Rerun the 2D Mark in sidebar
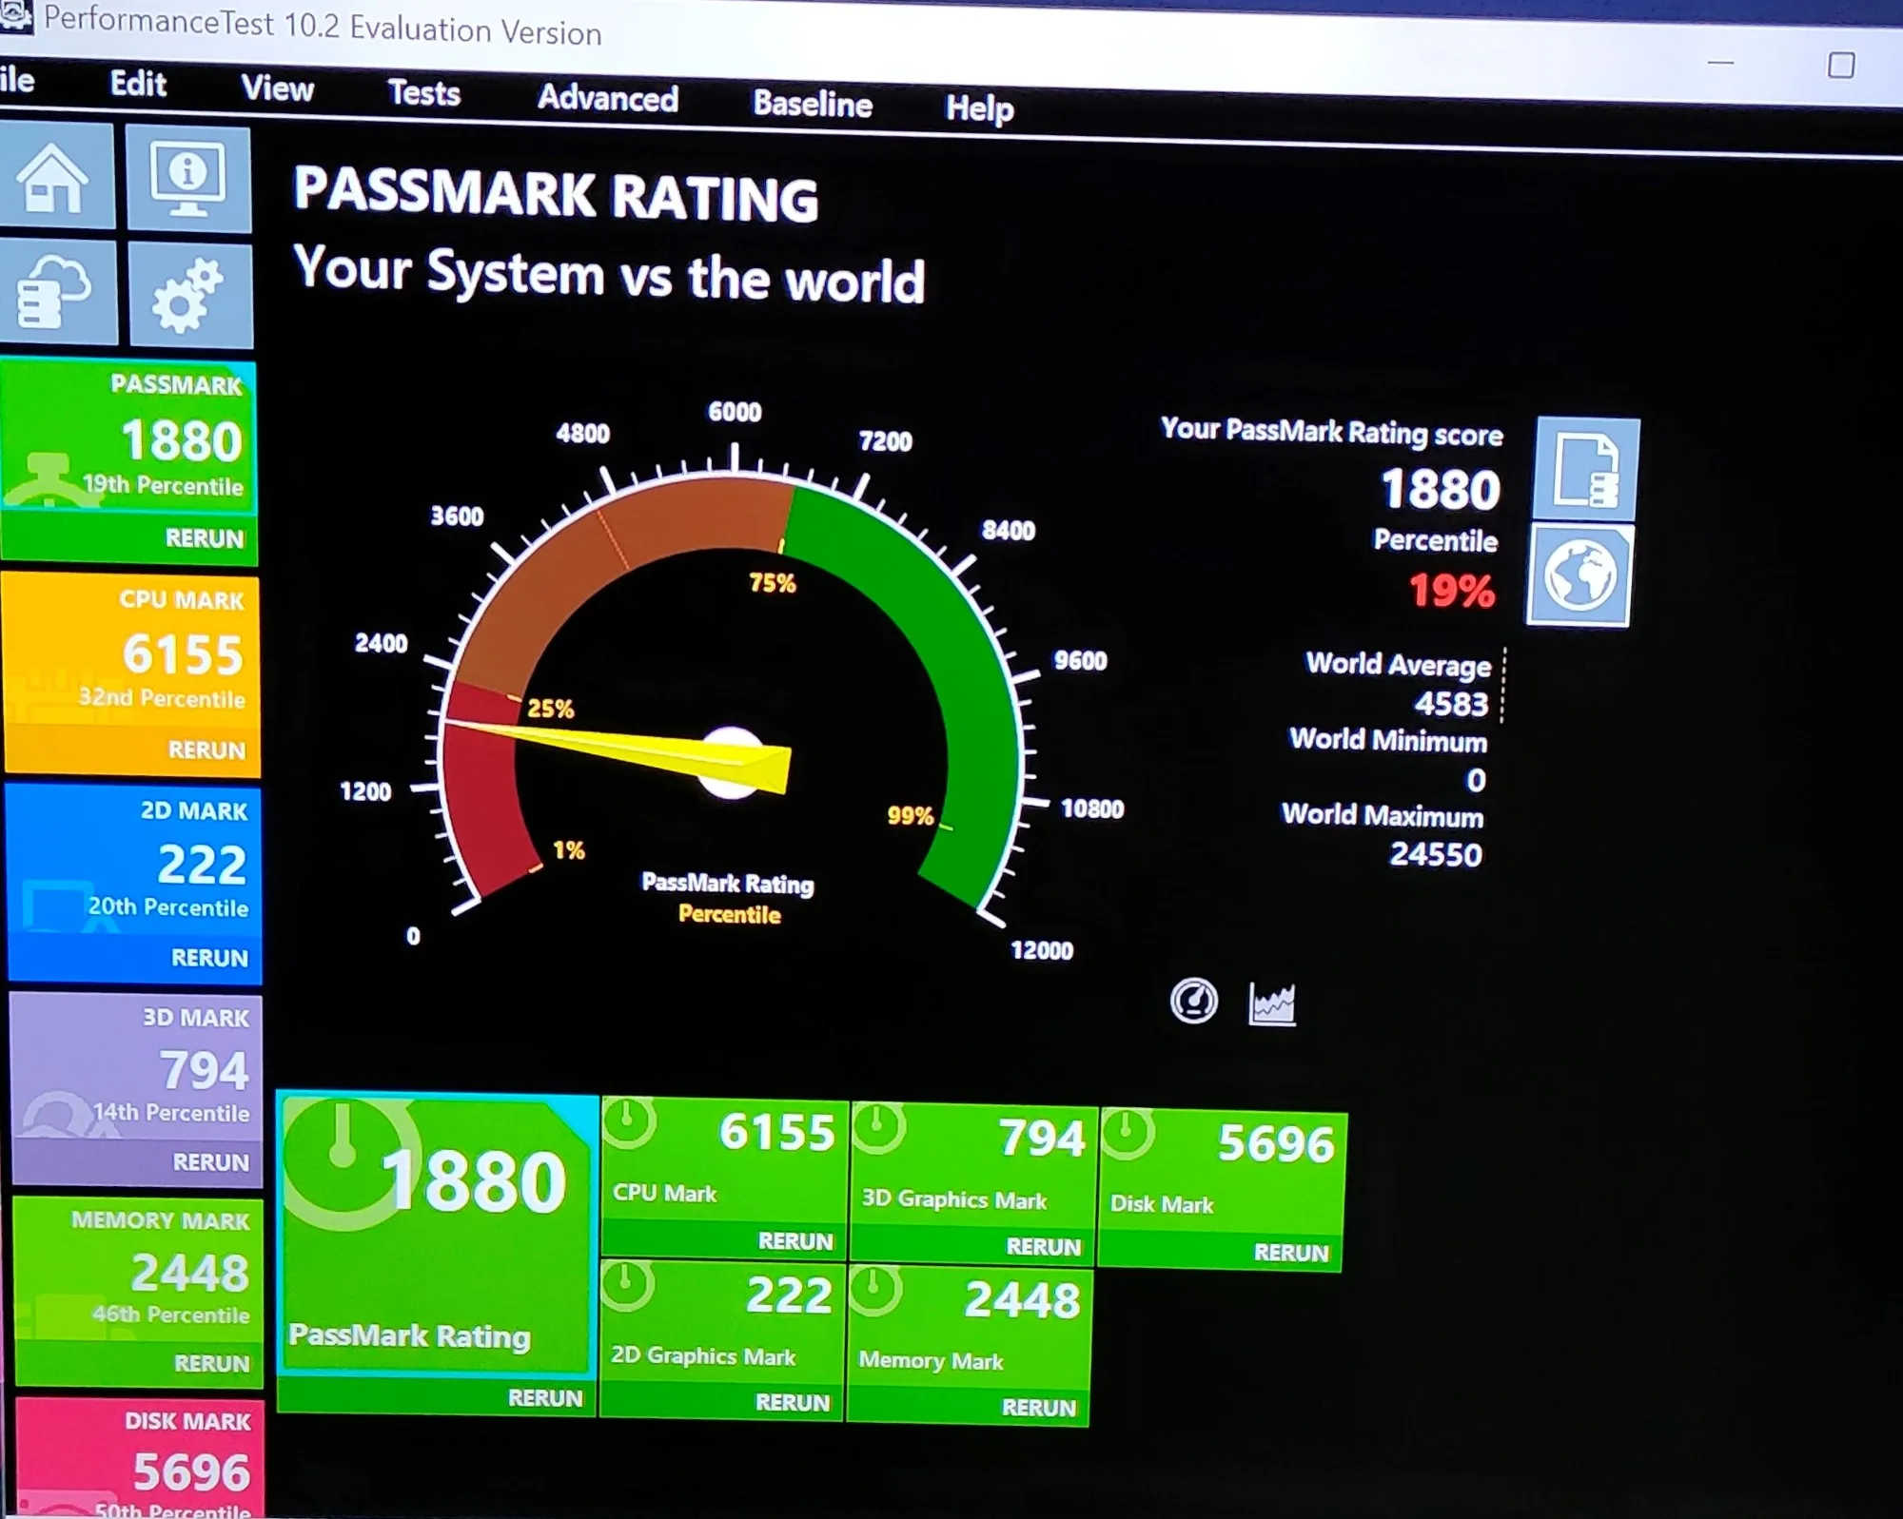Viewport: 1903px width, 1519px height. (x=209, y=958)
